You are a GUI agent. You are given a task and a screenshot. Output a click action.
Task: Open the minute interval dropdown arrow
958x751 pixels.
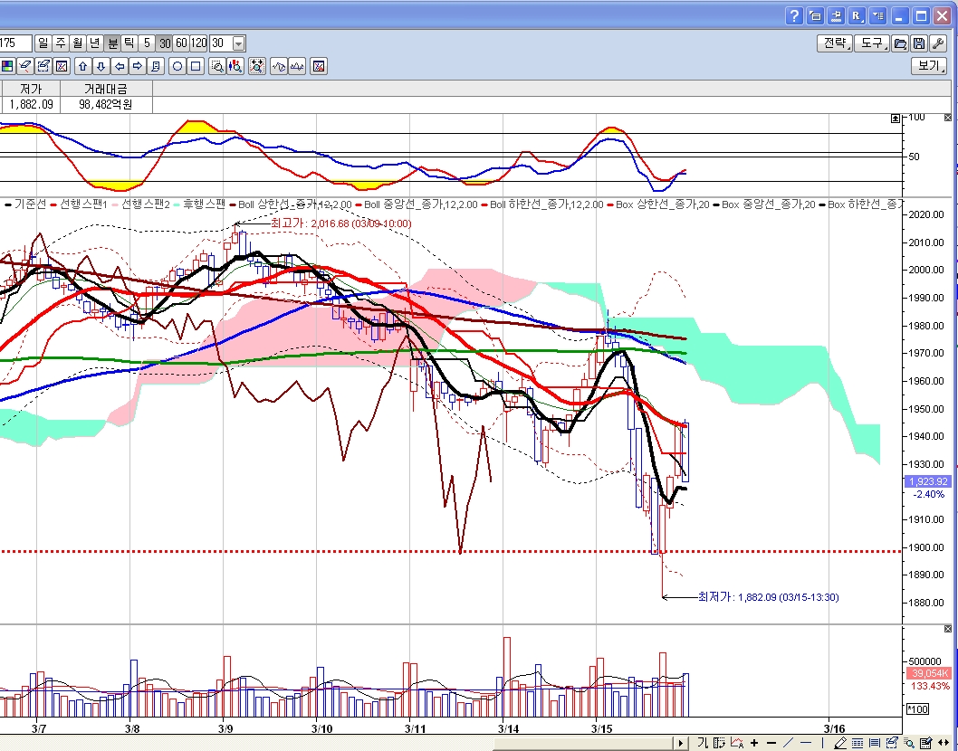(238, 43)
